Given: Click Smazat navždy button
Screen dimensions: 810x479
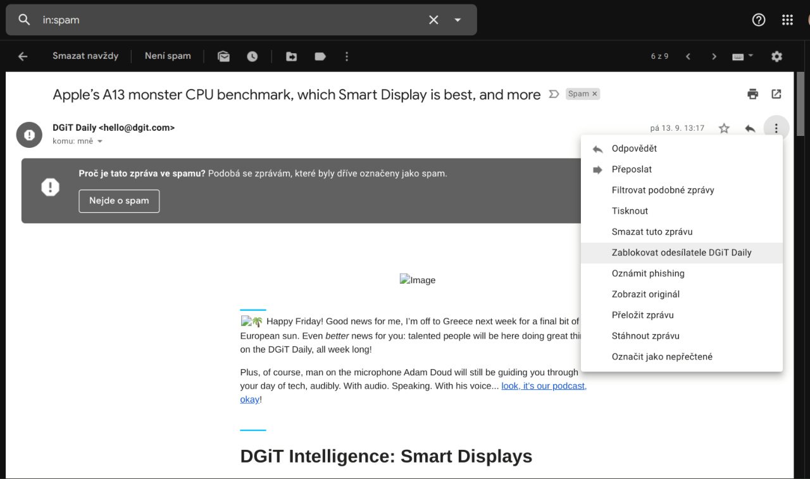Looking at the screenshot, I should point(85,56).
